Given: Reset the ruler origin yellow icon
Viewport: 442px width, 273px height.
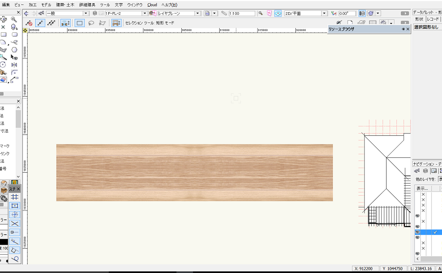Looking at the screenshot, I should click(25, 31).
